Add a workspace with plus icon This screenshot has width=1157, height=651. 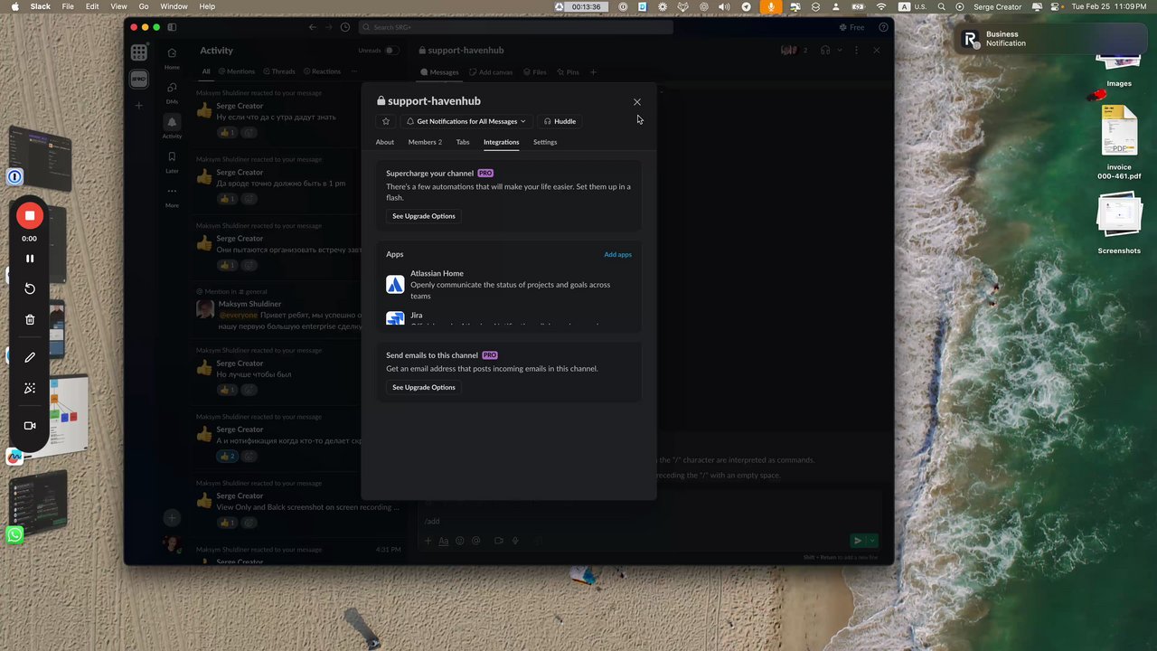click(139, 106)
